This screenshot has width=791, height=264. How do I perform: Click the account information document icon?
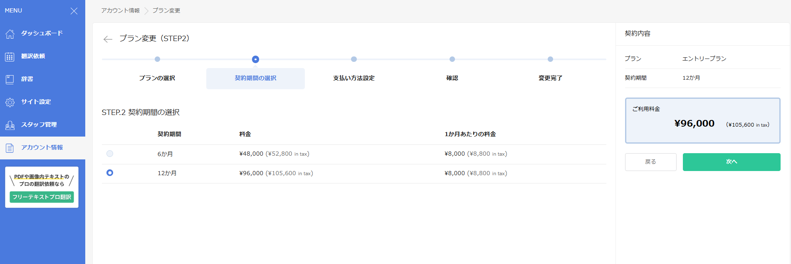(10, 148)
